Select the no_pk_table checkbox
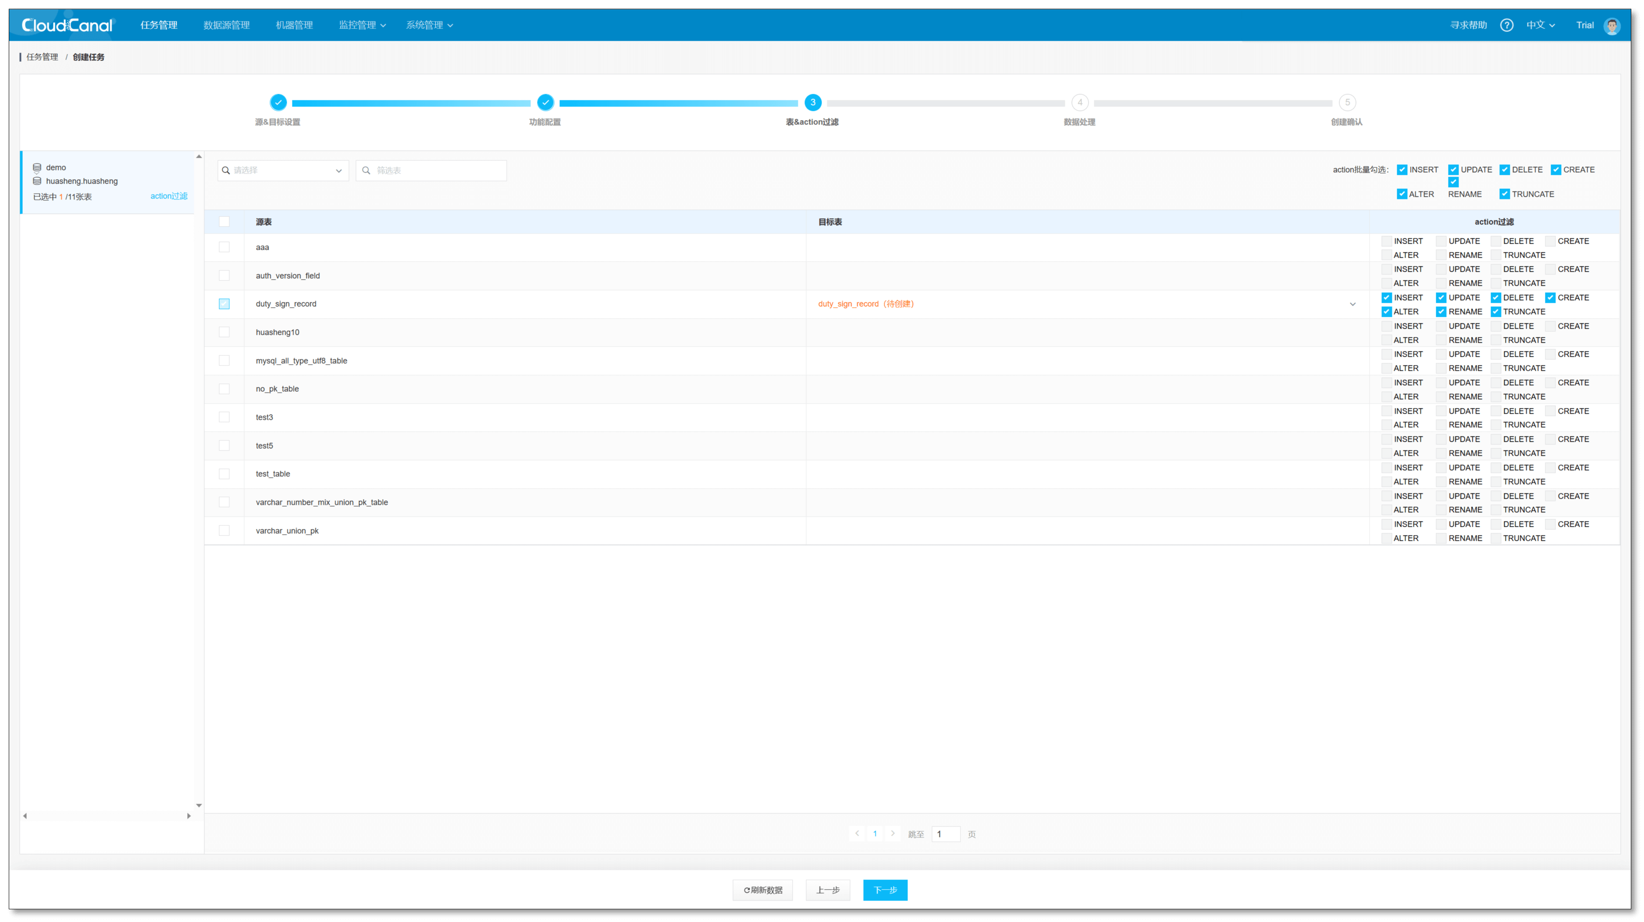The image size is (1644, 922). (x=224, y=389)
